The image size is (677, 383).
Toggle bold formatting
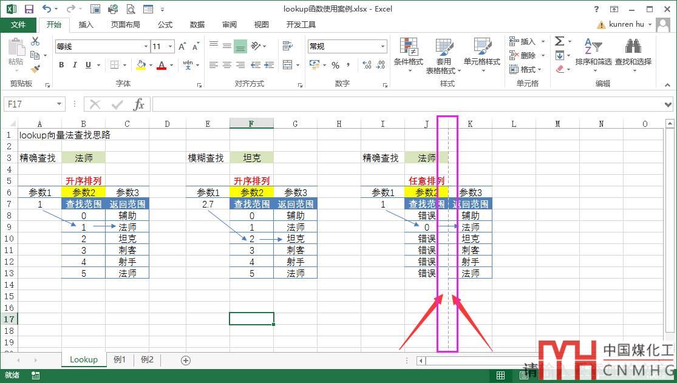click(61, 65)
